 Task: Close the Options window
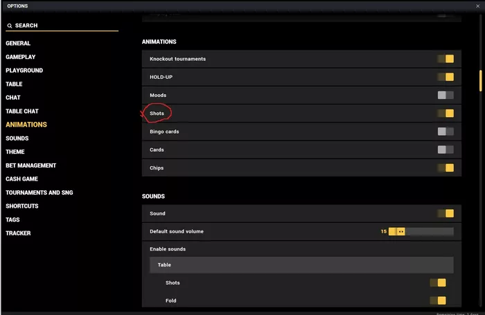(477, 6)
